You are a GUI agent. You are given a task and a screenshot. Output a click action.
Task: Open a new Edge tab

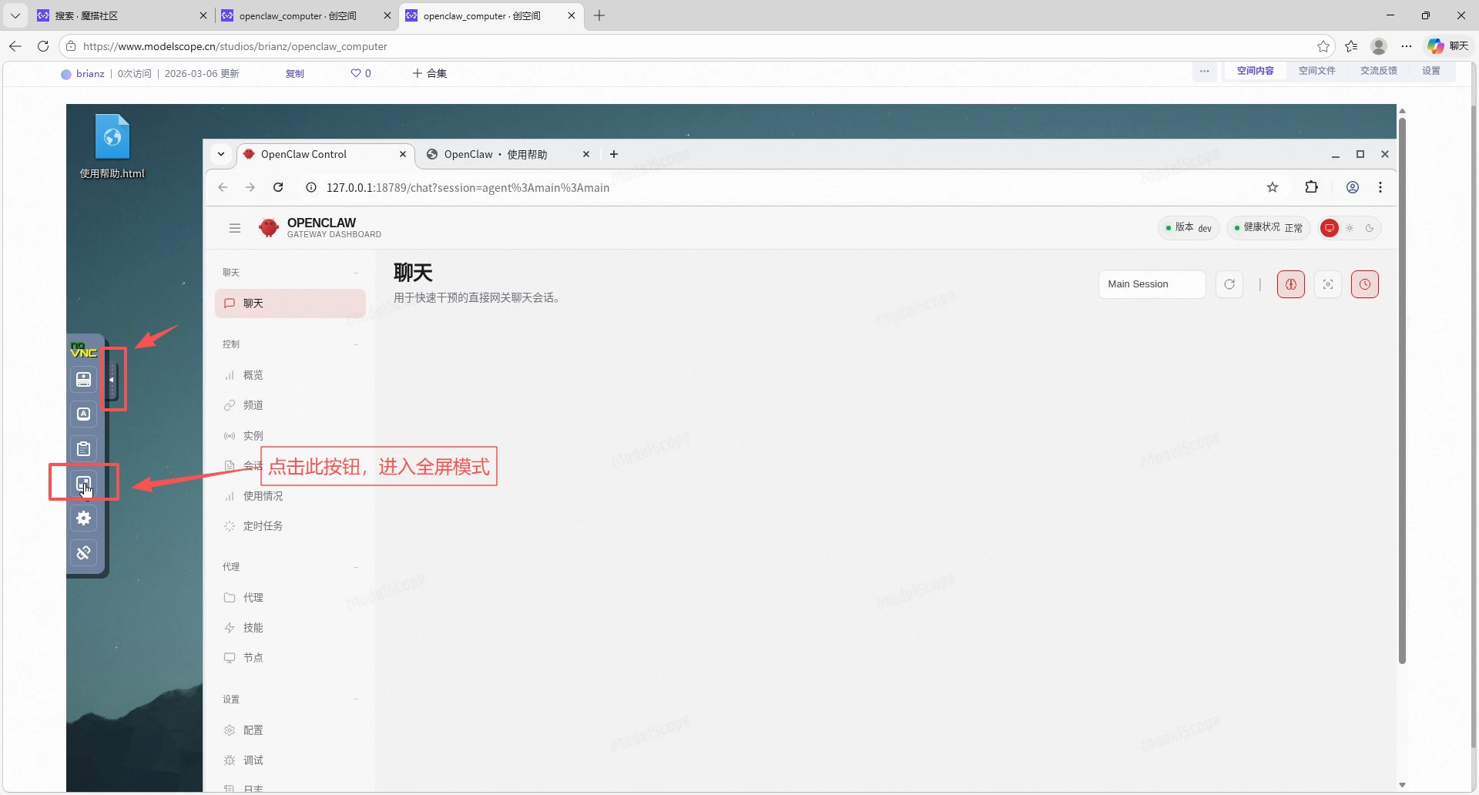599,15
